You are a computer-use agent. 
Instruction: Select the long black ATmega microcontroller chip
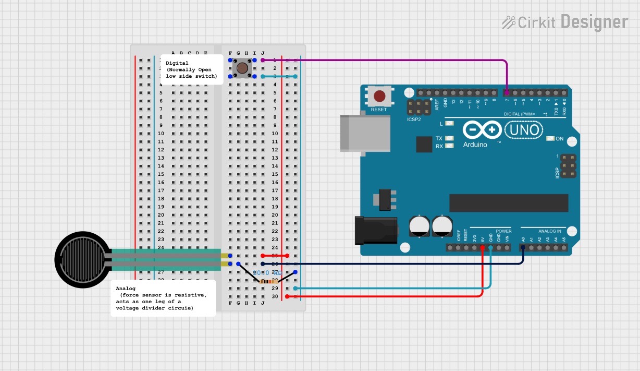[508, 203]
